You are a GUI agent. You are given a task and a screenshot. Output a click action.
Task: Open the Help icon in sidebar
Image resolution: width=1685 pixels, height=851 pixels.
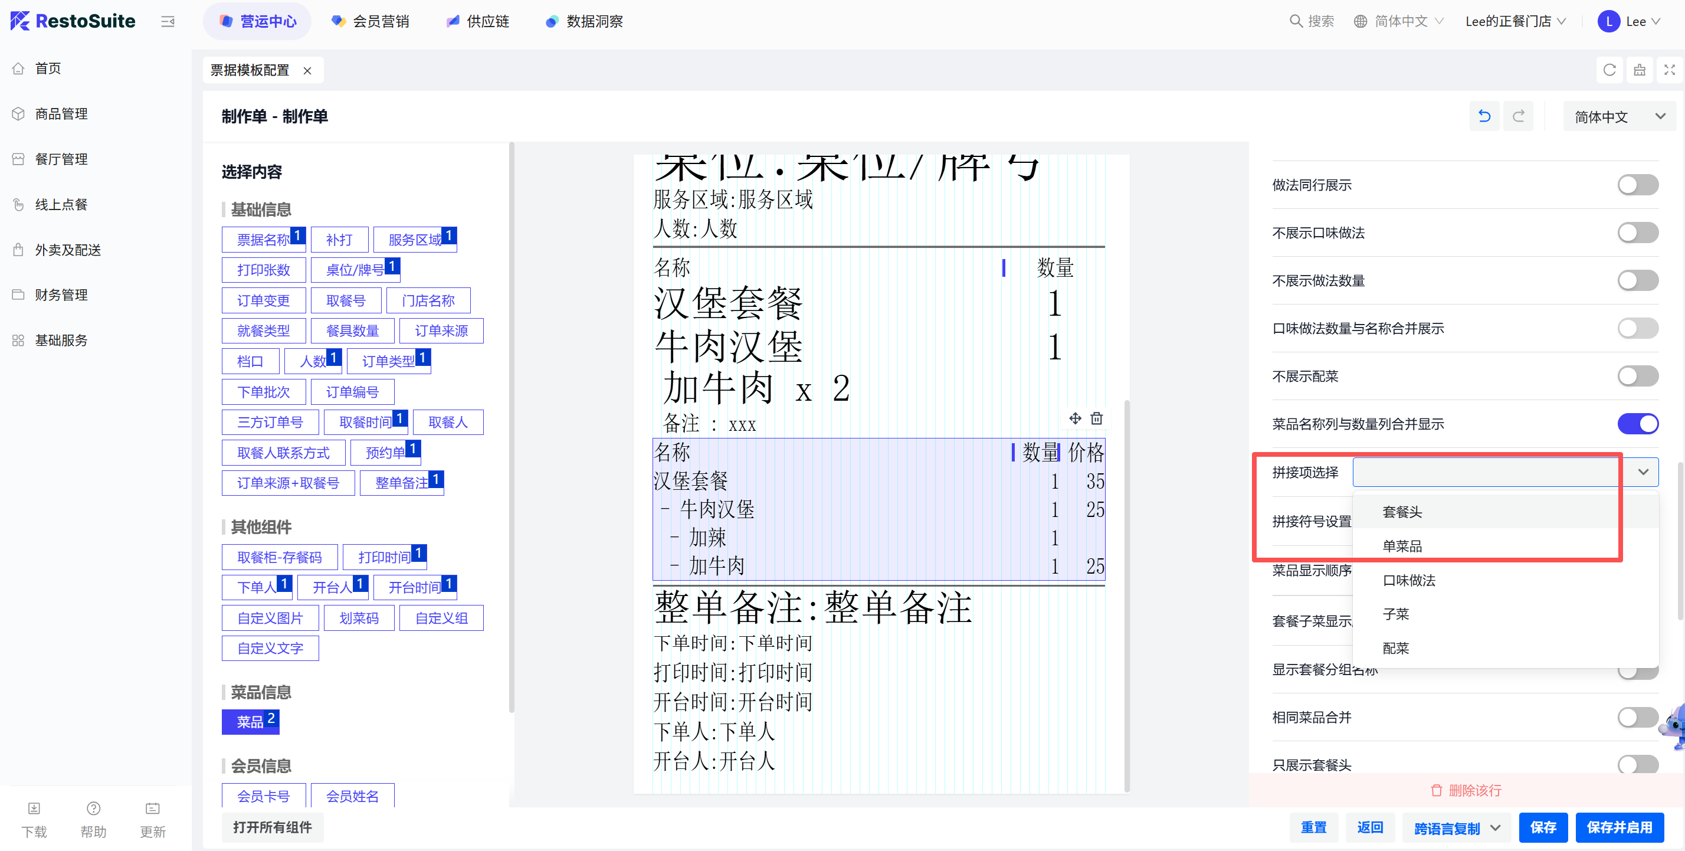94,809
